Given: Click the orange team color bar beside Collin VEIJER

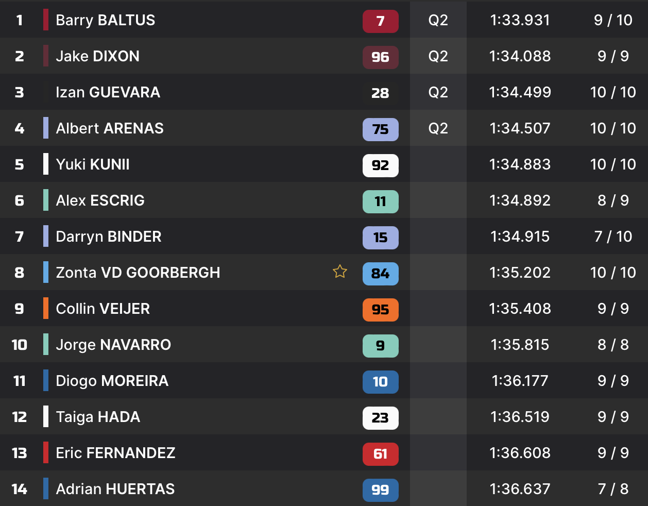Looking at the screenshot, I should 46,308.
